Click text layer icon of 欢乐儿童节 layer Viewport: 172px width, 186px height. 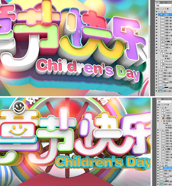[163, 53]
